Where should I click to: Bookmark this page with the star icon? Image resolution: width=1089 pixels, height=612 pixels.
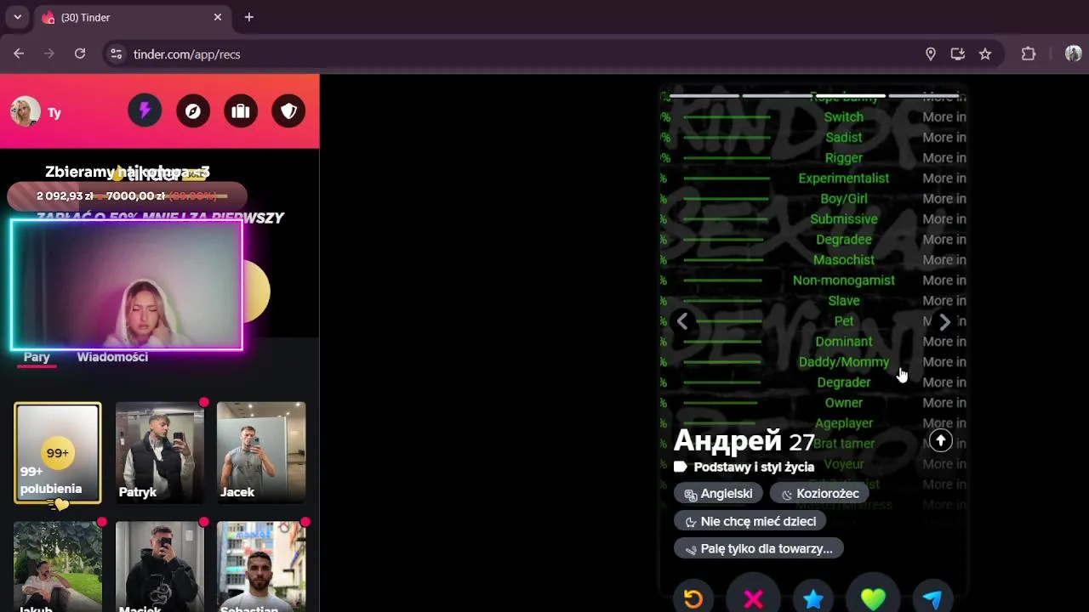click(985, 54)
